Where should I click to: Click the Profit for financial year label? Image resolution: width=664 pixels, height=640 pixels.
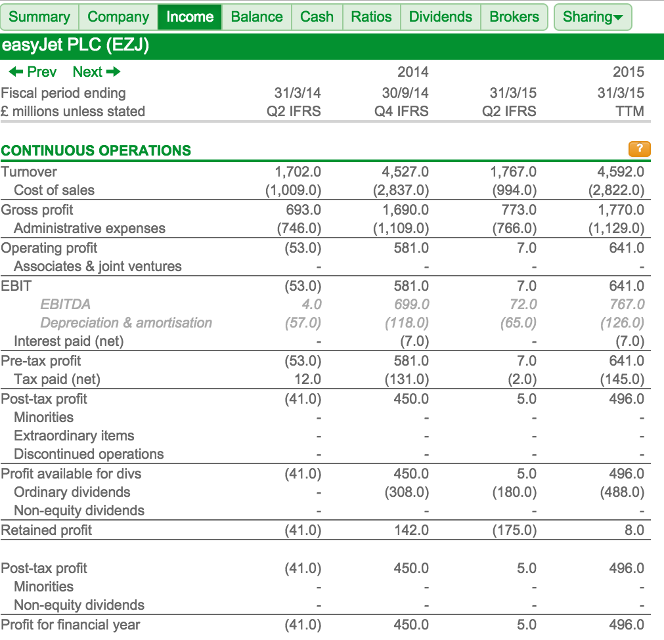70,625
